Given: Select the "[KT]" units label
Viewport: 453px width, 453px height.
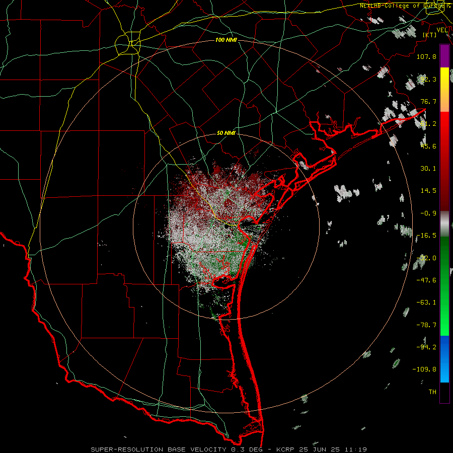Looking at the screenshot, I should (x=430, y=35).
